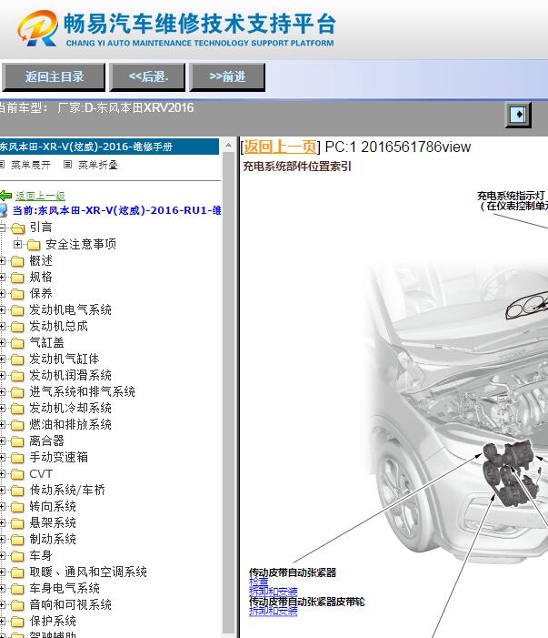Select the 手动变速箱 tree item
548x638 pixels.
[x=58, y=457]
